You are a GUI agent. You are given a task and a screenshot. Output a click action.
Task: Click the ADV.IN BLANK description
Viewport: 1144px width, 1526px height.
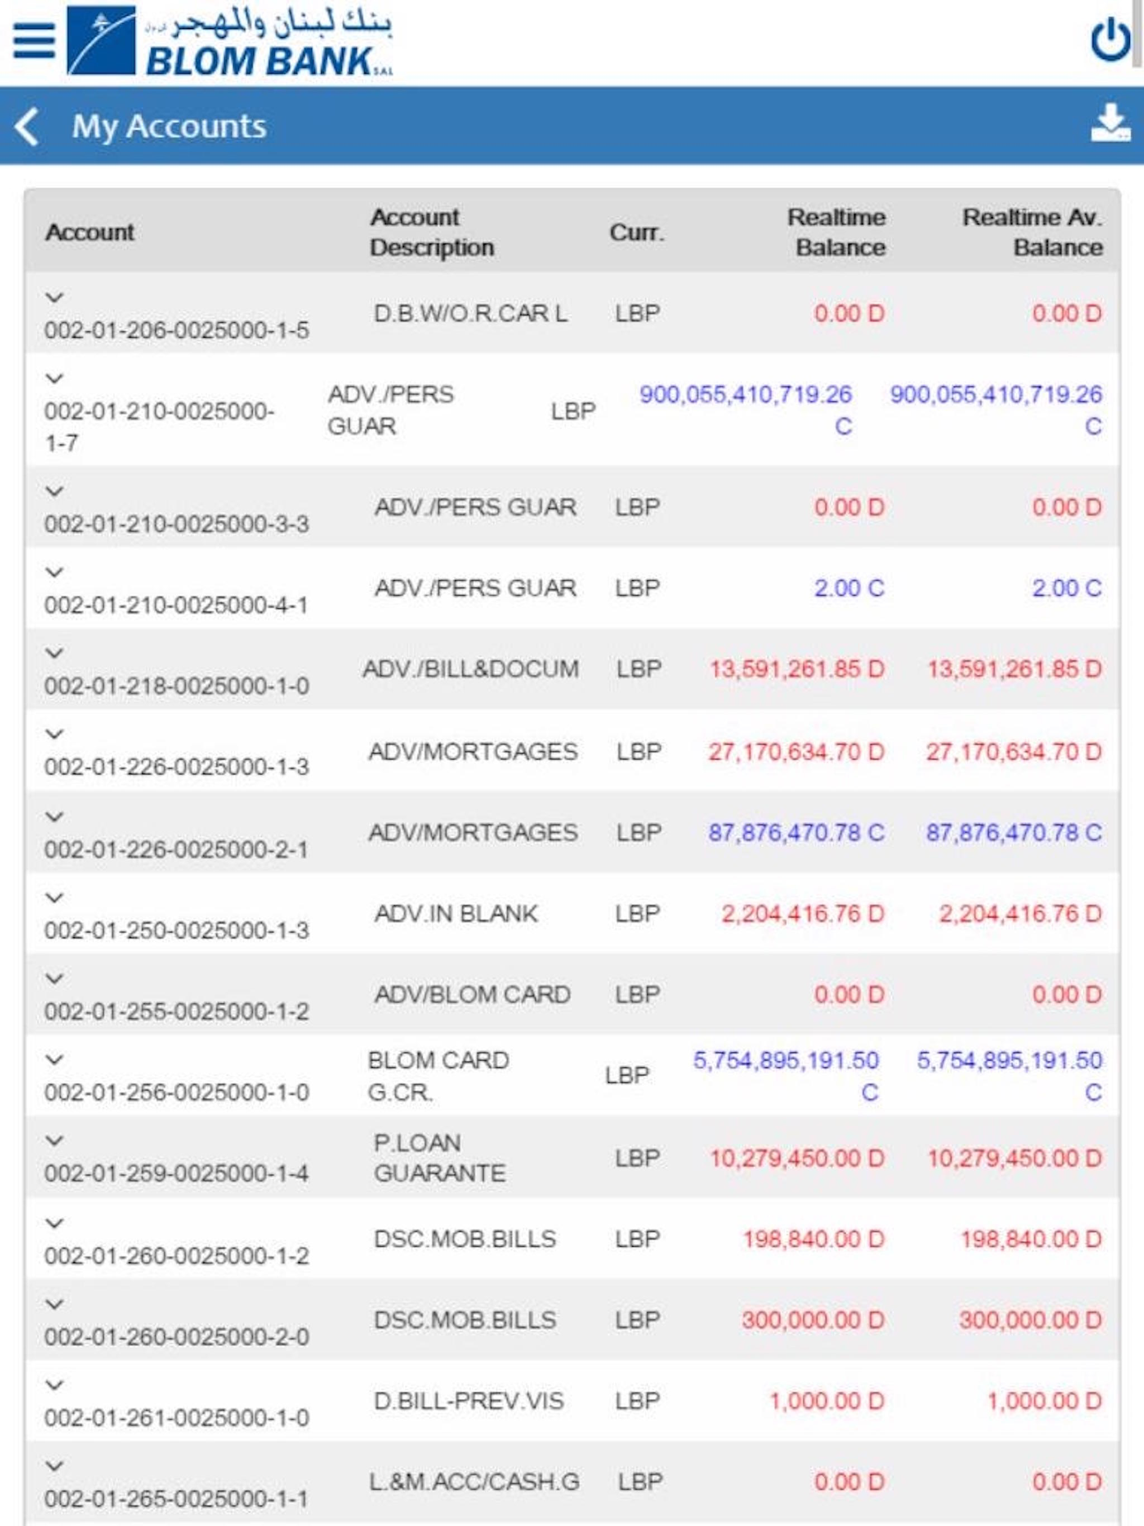(456, 913)
